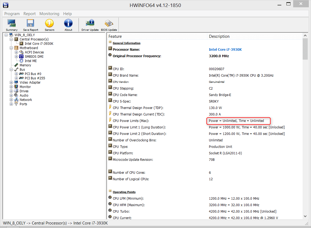The width and height of the screenshot is (311, 228).
Task: Click the Audio speaker icon
Action: point(16,95)
